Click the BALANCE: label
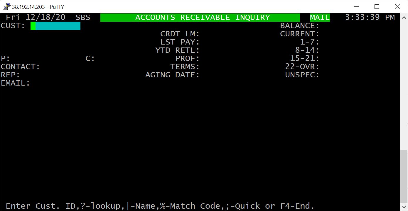 click(300, 26)
